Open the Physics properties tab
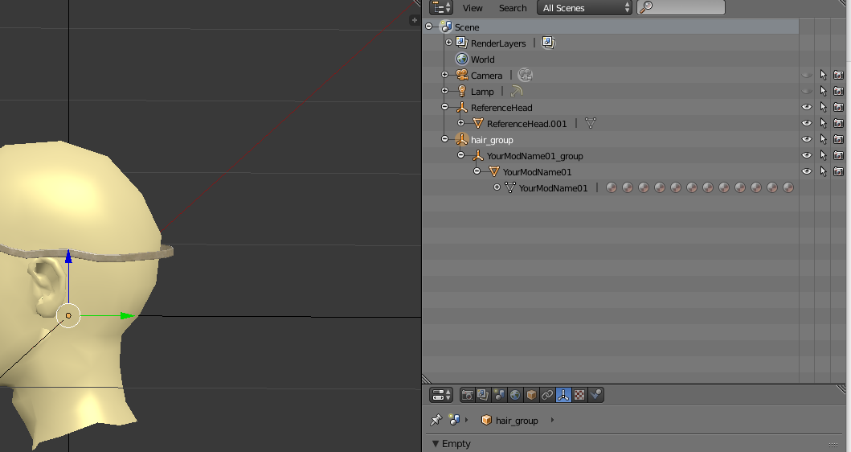 pos(595,395)
